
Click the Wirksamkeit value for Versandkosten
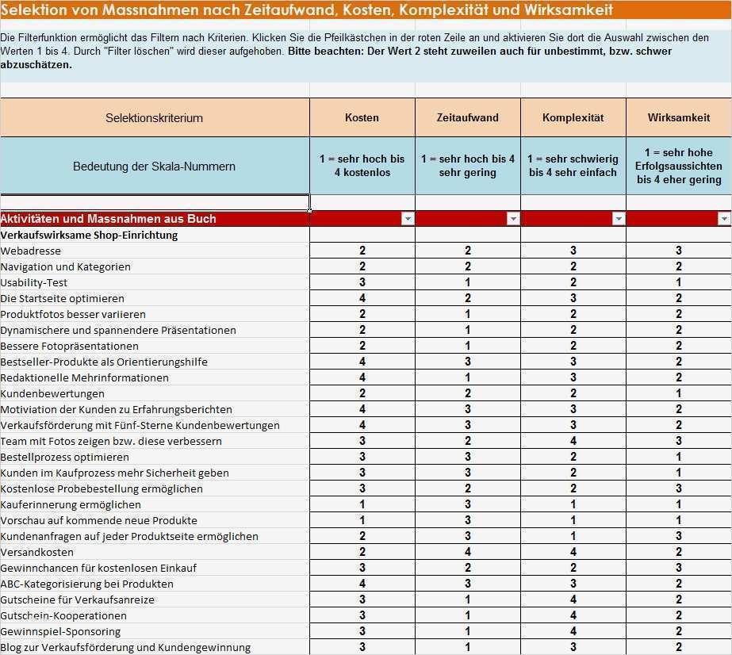tap(679, 552)
